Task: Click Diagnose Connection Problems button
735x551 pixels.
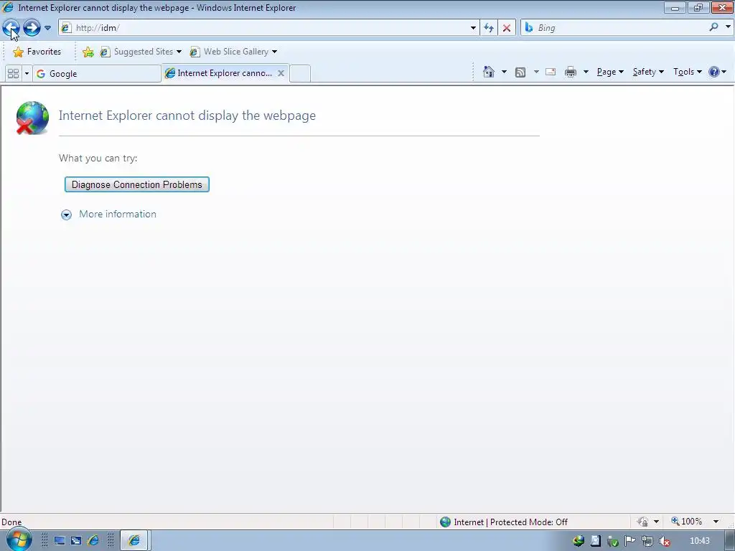Action: [137, 184]
